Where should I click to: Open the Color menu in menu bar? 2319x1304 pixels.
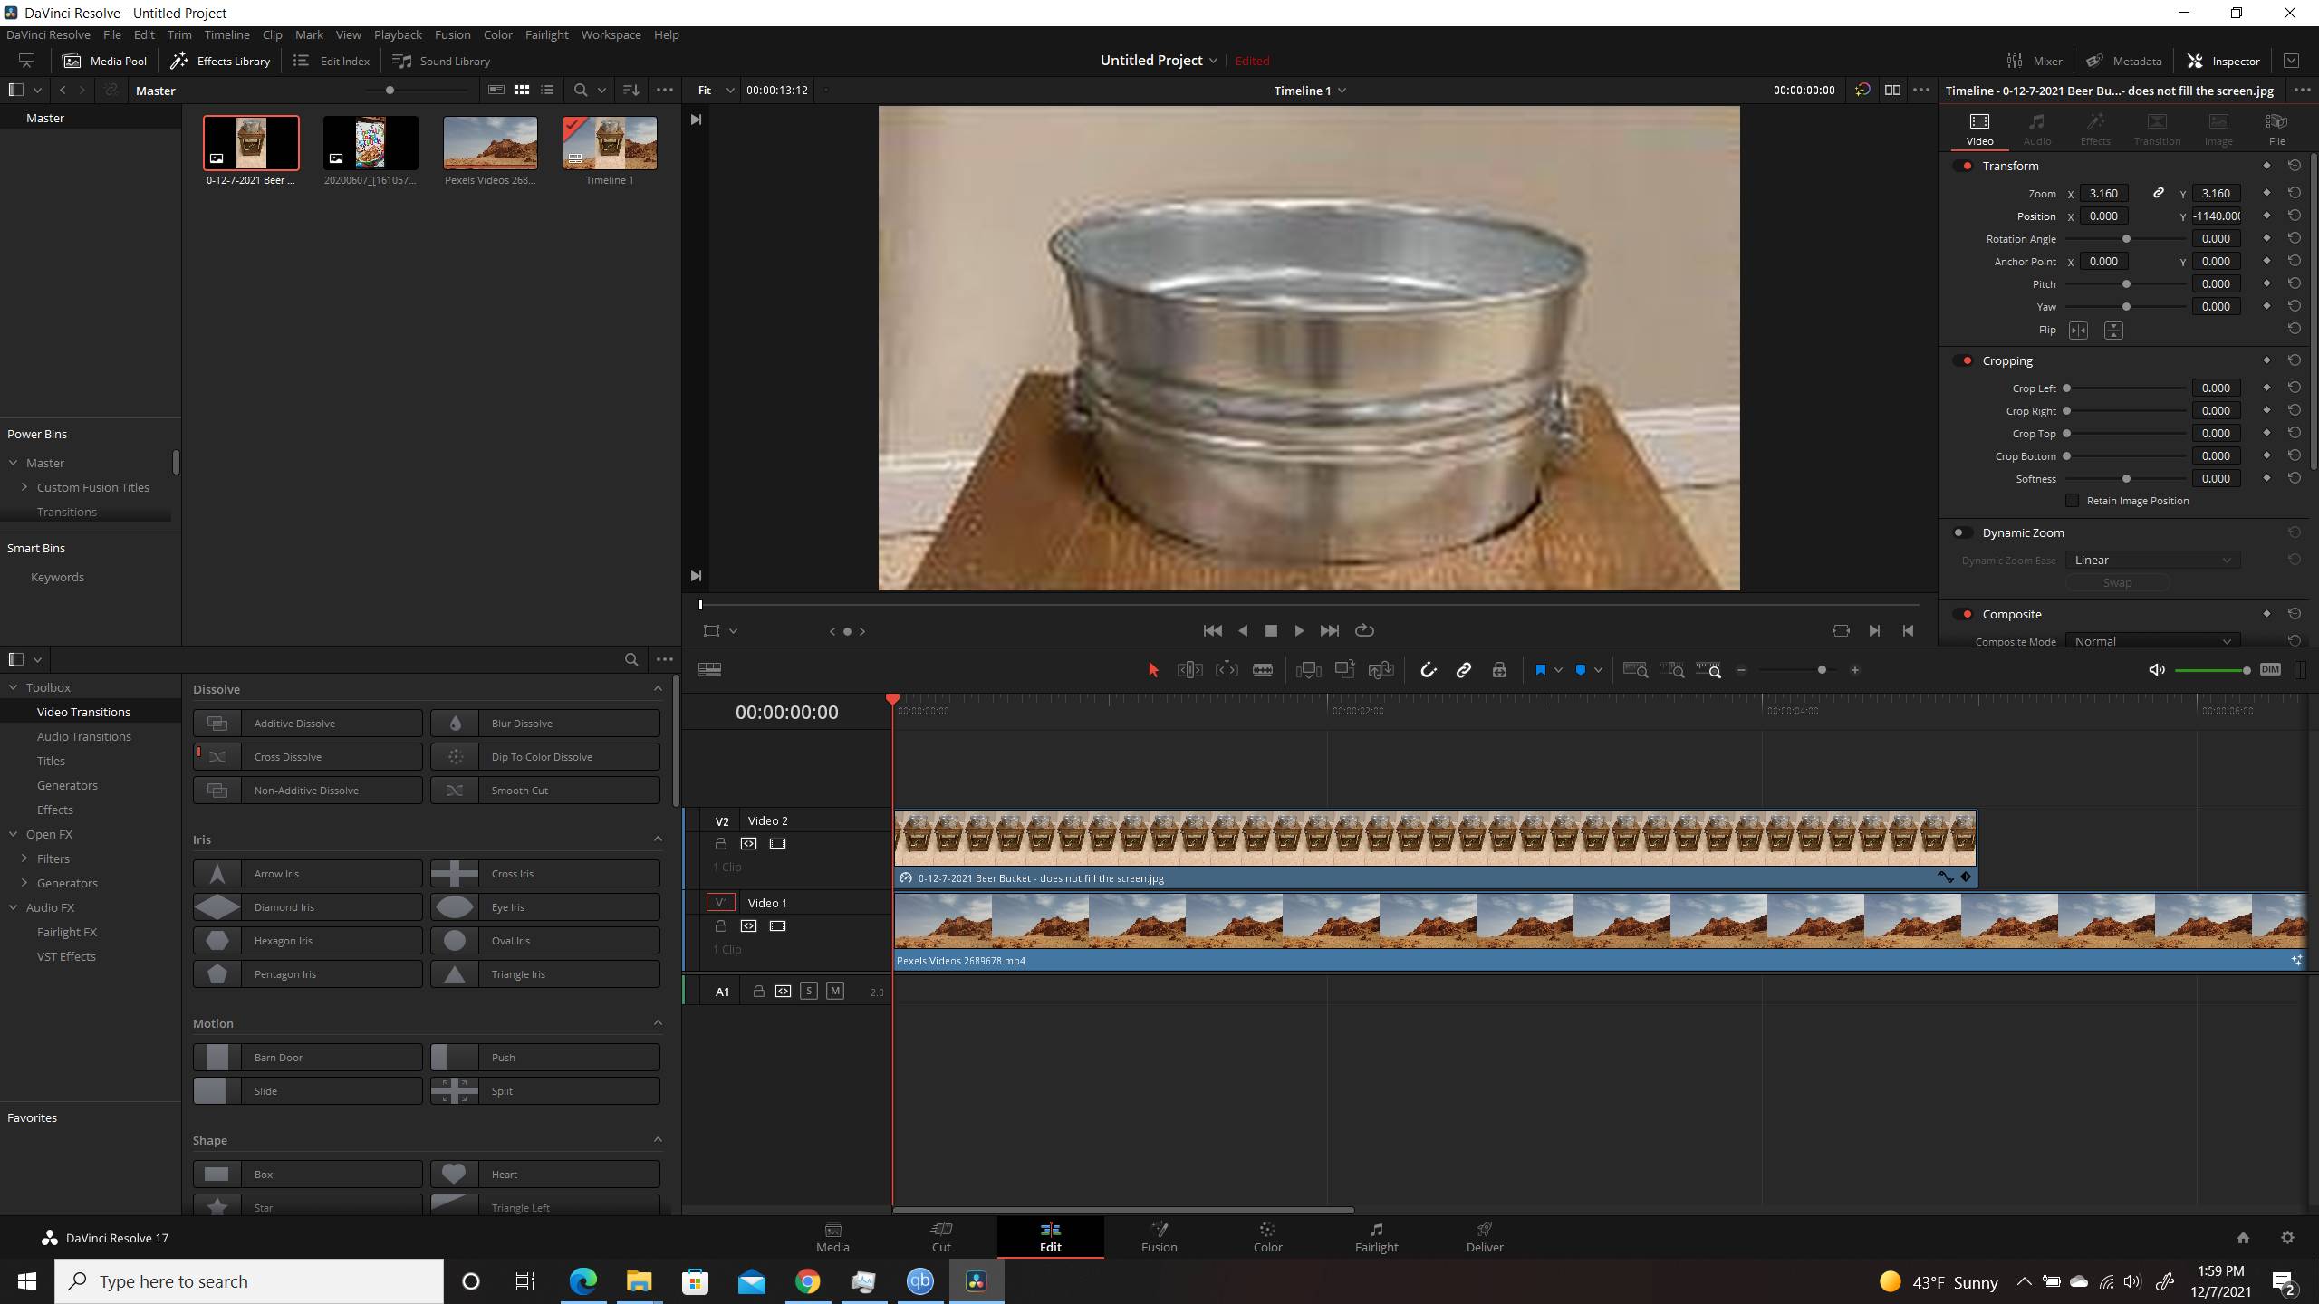point(497,34)
